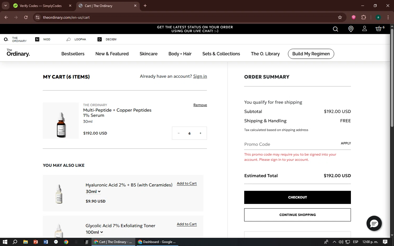Apply the promo code
Image resolution: width=394 pixels, height=246 pixels.
346,143
